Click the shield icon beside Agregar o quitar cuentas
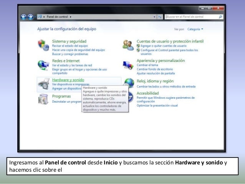The width and height of the screenshot is (245, 184). tap(138, 46)
